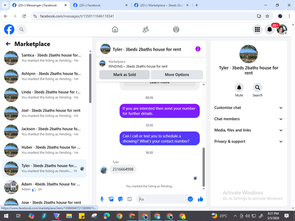Click the large listing thumbnail in right panel
The width and height of the screenshot is (295, 221).
[x=248, y=54]
